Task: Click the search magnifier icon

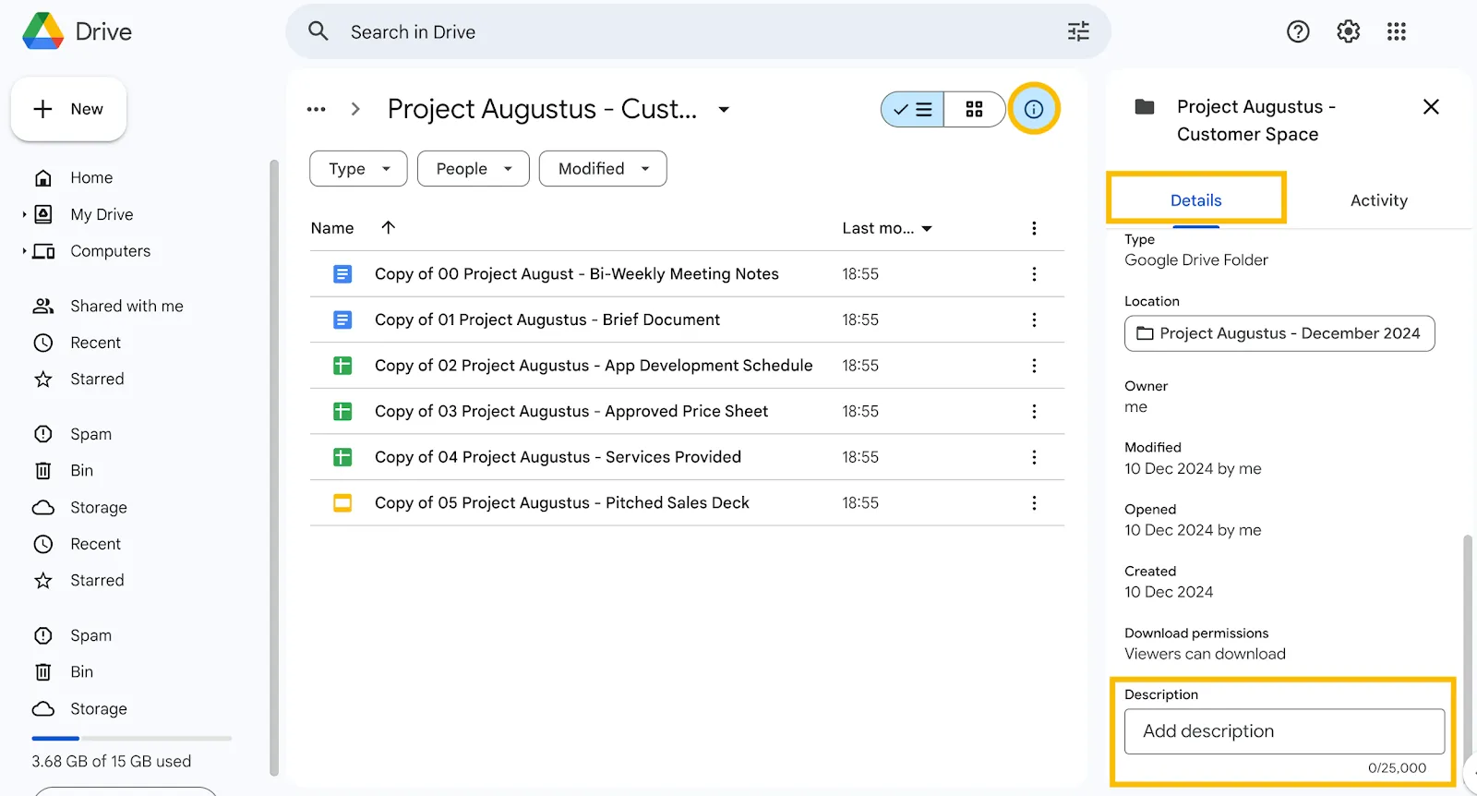Action: point(318,31)
